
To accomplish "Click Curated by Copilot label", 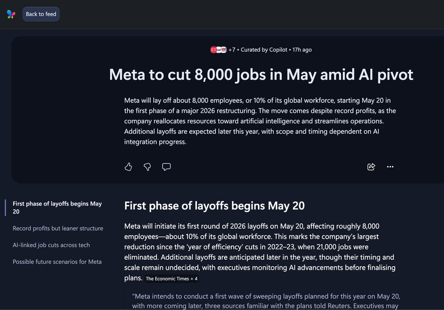I will (264, 50).
